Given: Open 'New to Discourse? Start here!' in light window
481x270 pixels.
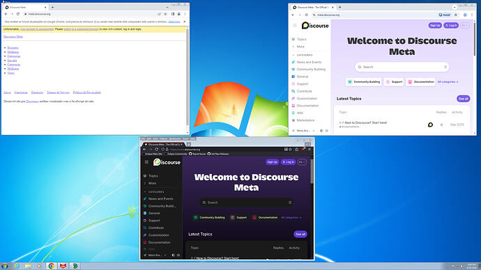Looking at the screenshot, I should pyautogui.click(x=366, y=122).
